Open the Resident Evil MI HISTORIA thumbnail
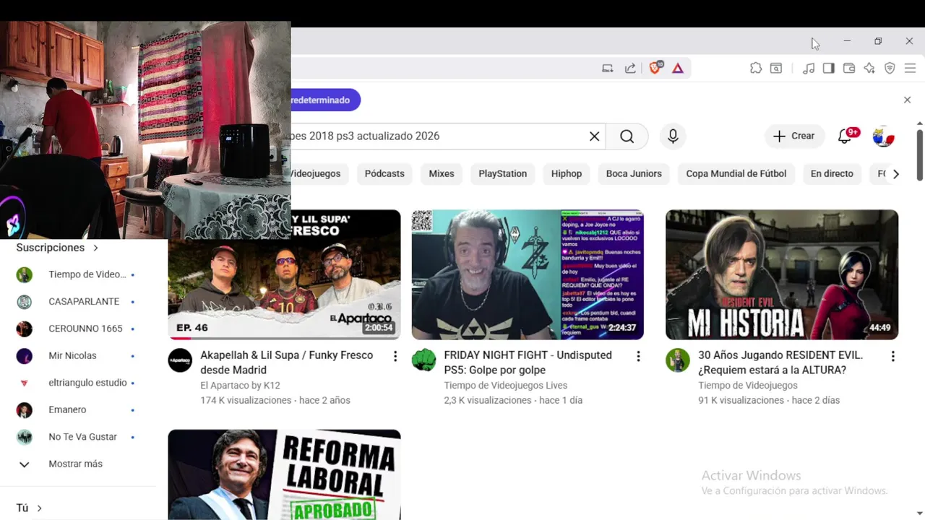Screen dimensions: 925x520 [782, 274]
